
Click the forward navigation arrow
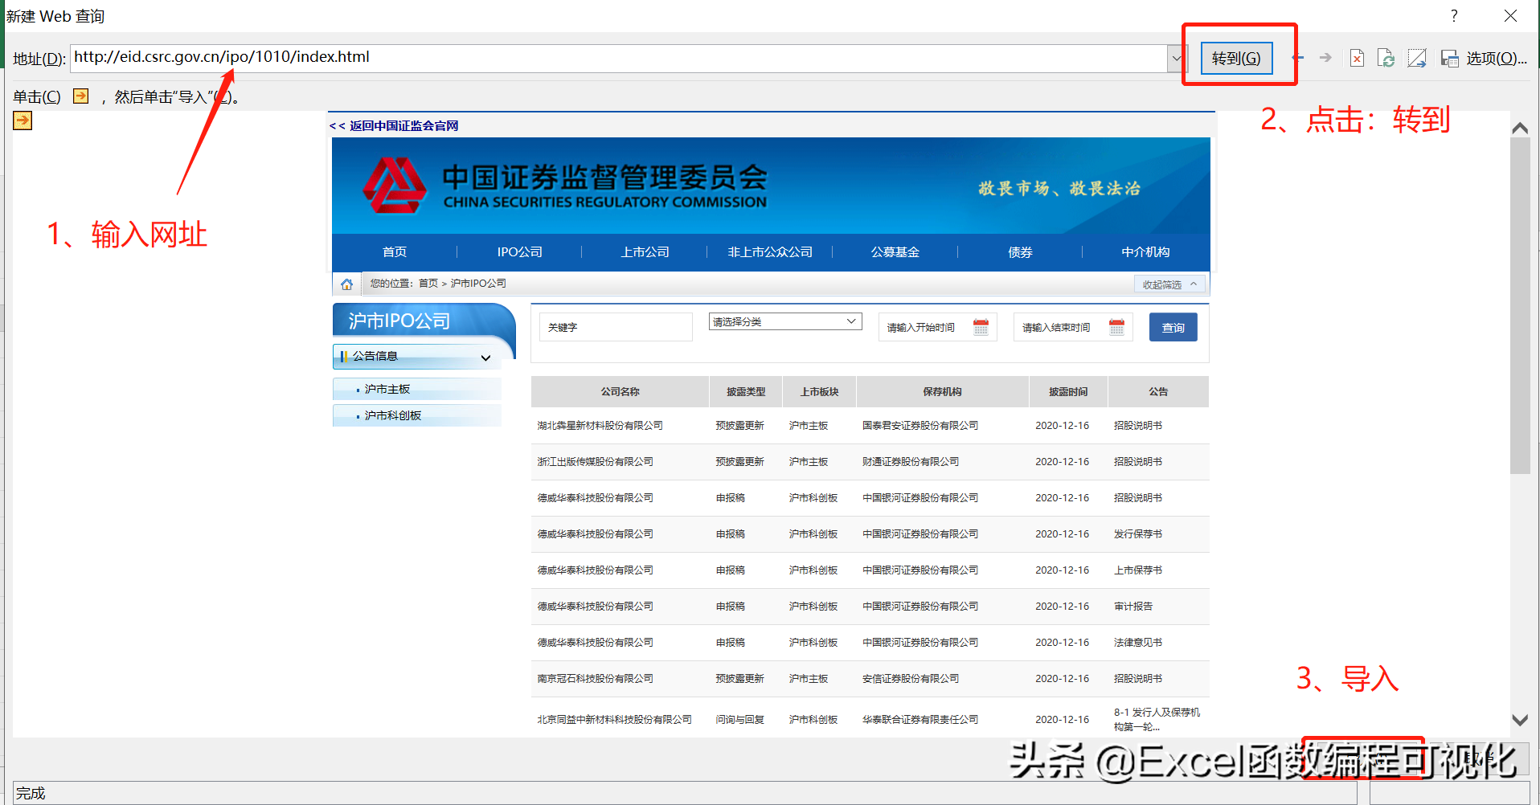(x=1325, y=58)
